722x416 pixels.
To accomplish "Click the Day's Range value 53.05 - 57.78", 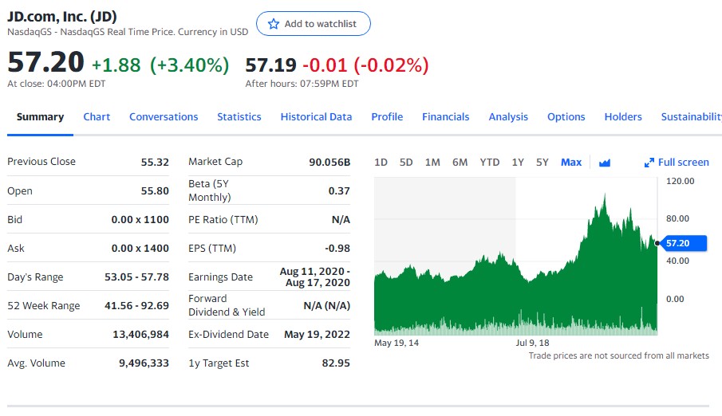I will coord(136,277).
